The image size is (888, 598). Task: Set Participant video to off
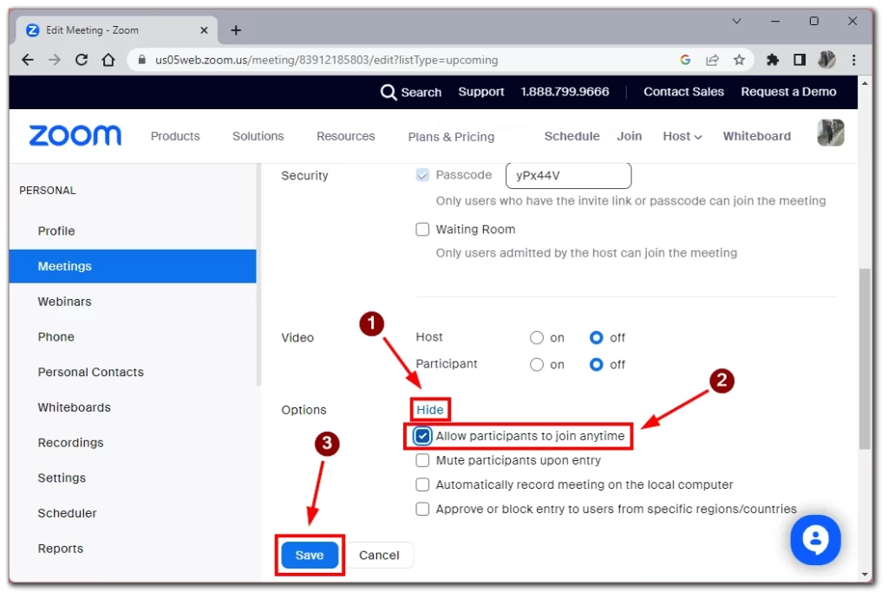(597, 365)
